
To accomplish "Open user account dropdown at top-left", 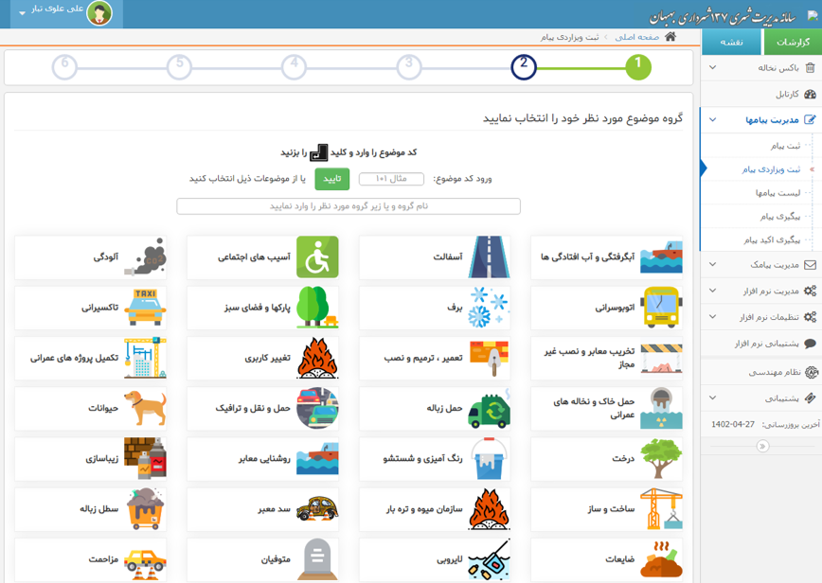I will click(23, 13).
